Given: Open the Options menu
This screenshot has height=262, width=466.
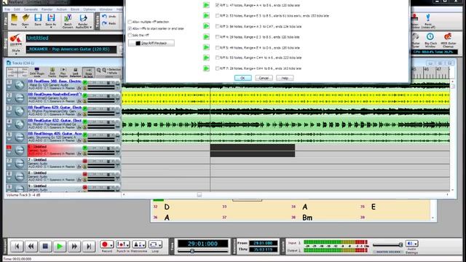Looking at the screenshot, I should [x=90, y=9].
